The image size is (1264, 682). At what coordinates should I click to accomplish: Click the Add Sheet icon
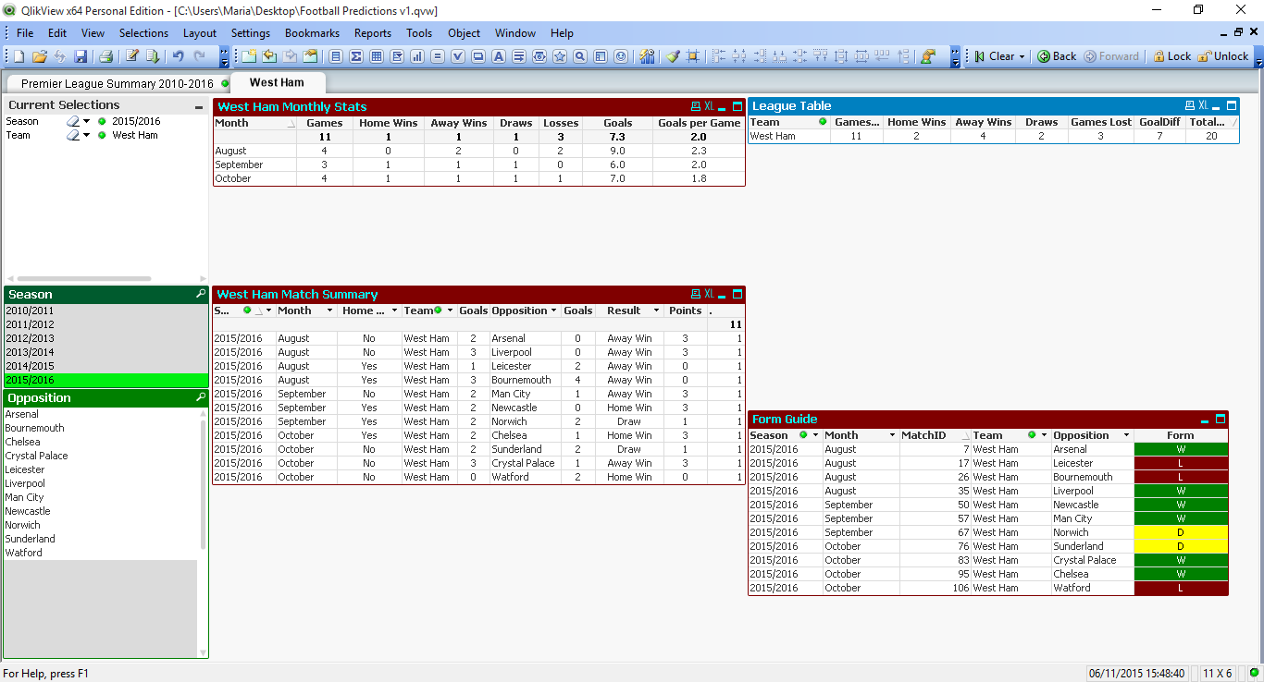[249, 56]
